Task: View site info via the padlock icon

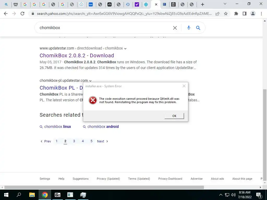Action: point(33,14)
